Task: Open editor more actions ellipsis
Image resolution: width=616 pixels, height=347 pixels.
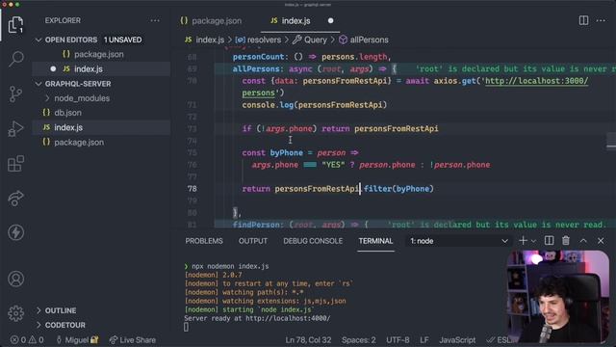Action: 601,20
